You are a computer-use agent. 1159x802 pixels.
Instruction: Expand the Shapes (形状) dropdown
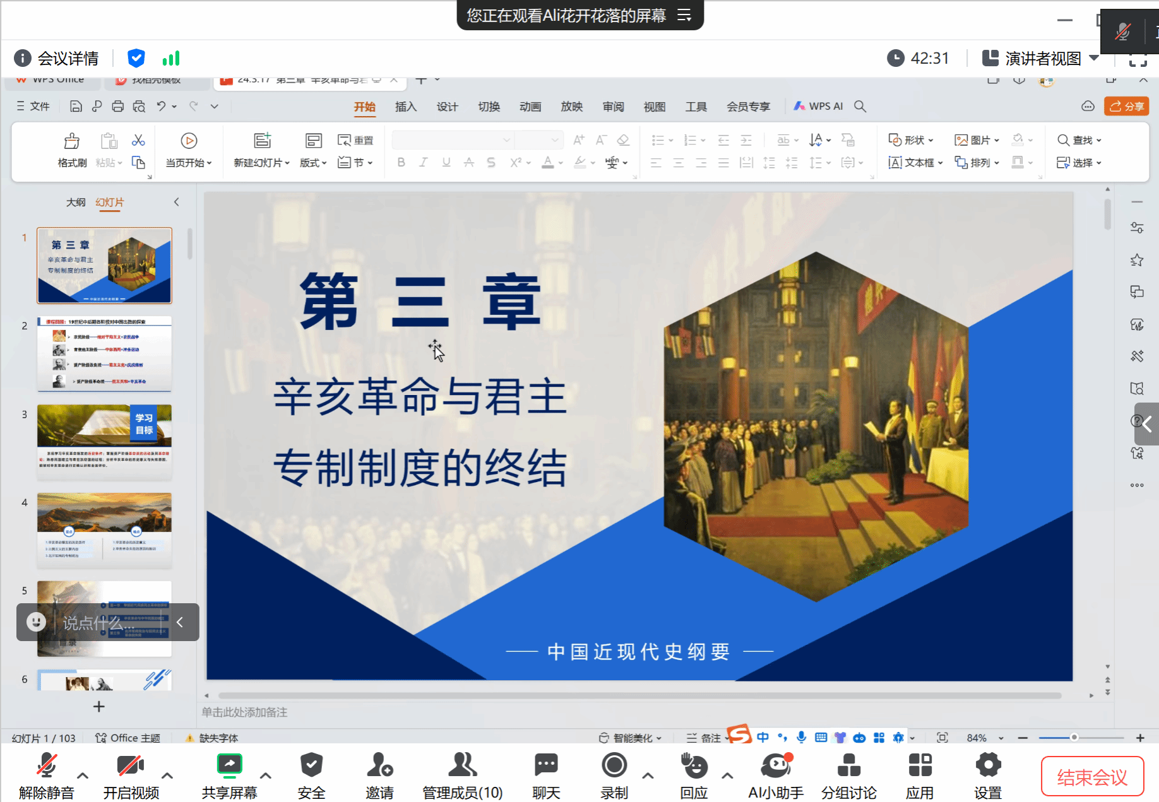(x=911, y=140)
